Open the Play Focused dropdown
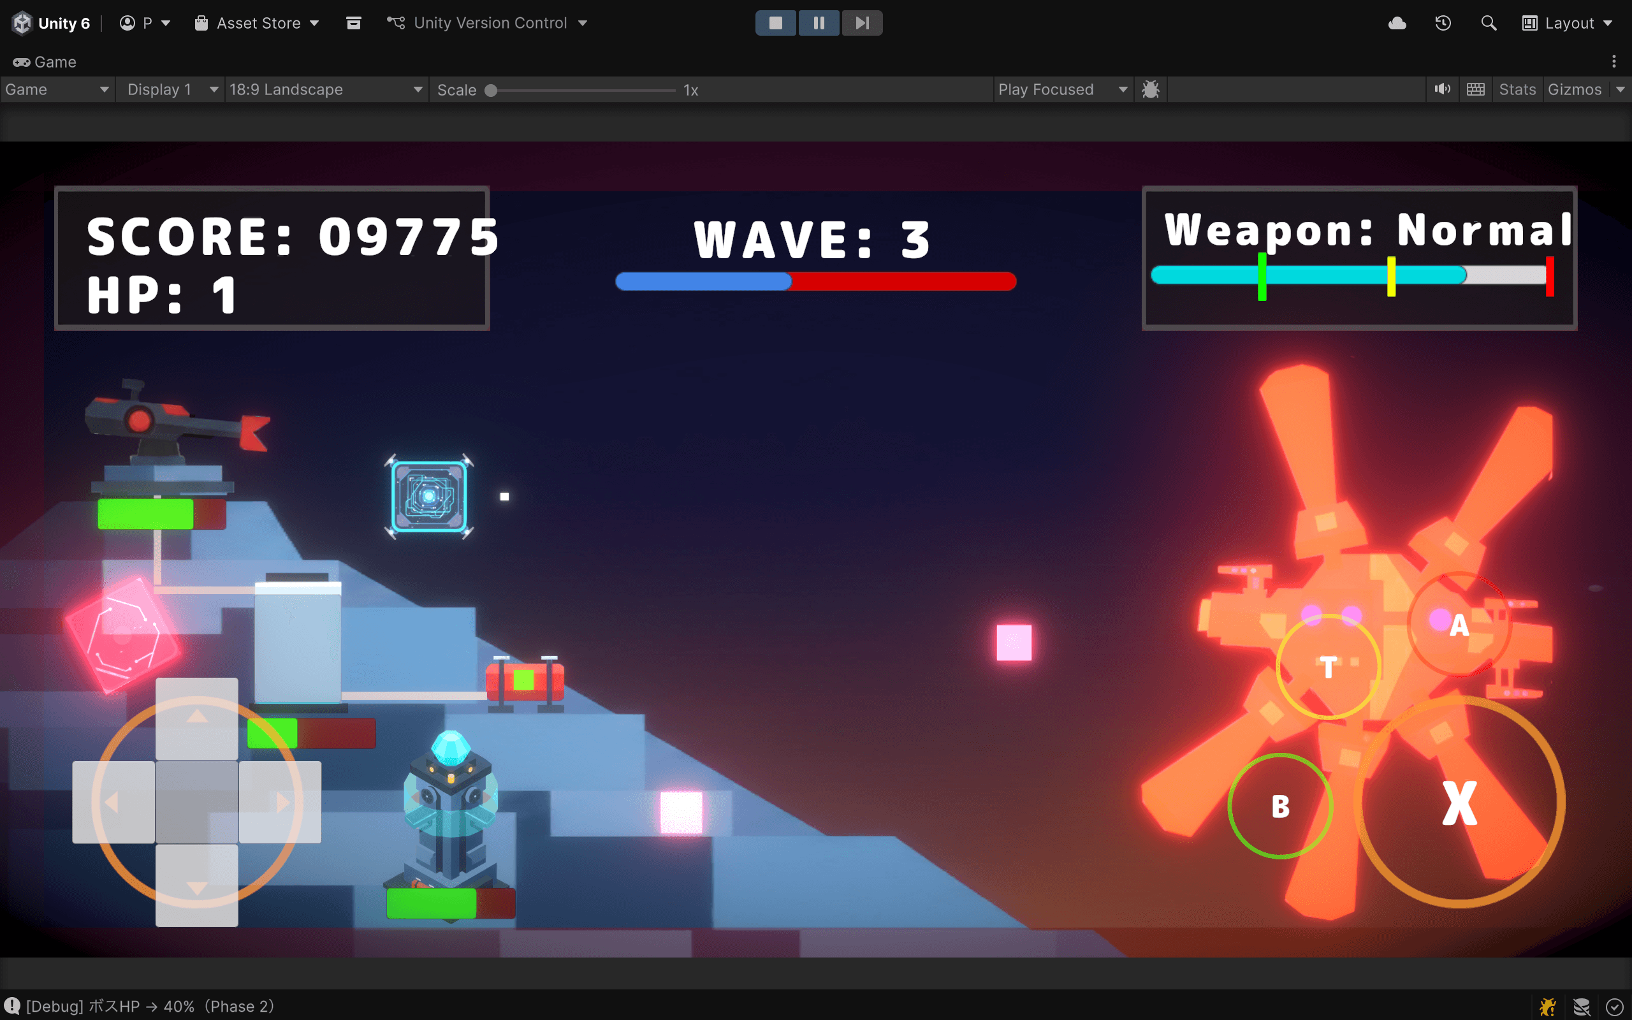1632x1020 pixels. click(1063, 89)
